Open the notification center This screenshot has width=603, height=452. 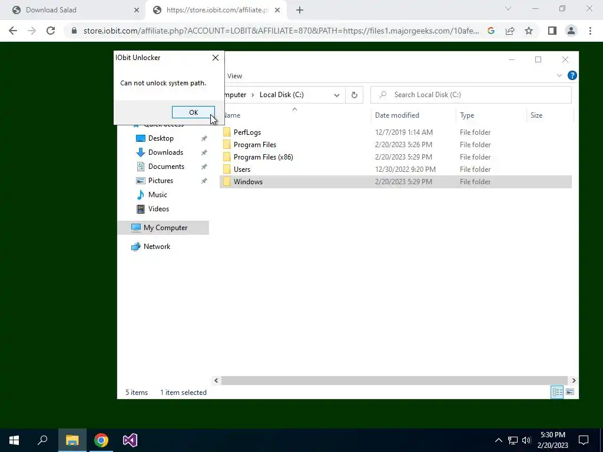click(x=584, y=440)
